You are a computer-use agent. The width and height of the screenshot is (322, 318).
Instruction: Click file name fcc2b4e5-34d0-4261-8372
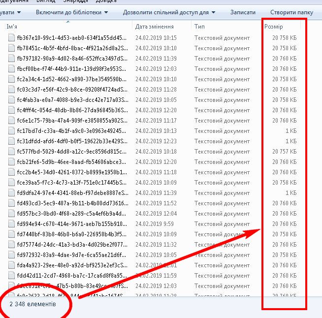pyautogui.click(x=72, y=172)
